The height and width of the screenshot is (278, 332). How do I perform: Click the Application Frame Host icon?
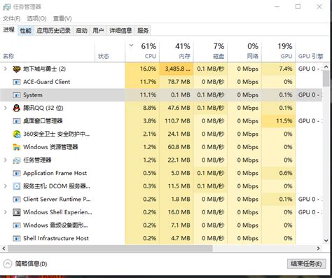[x=17, y=173]
